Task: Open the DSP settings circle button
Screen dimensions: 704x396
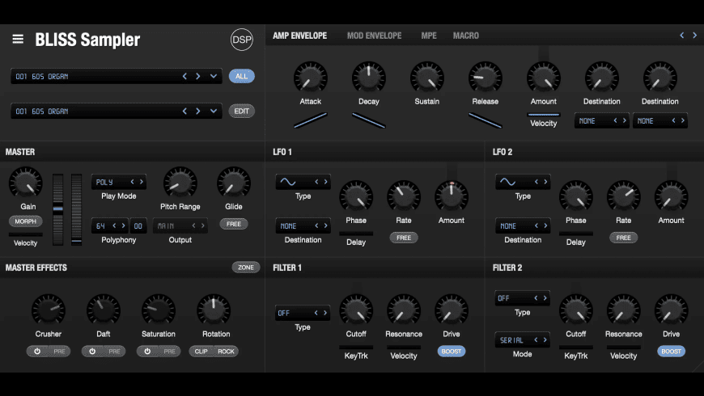Action: click(242, 40)
